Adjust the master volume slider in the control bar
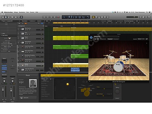152x114 pixels. [132, 17]
